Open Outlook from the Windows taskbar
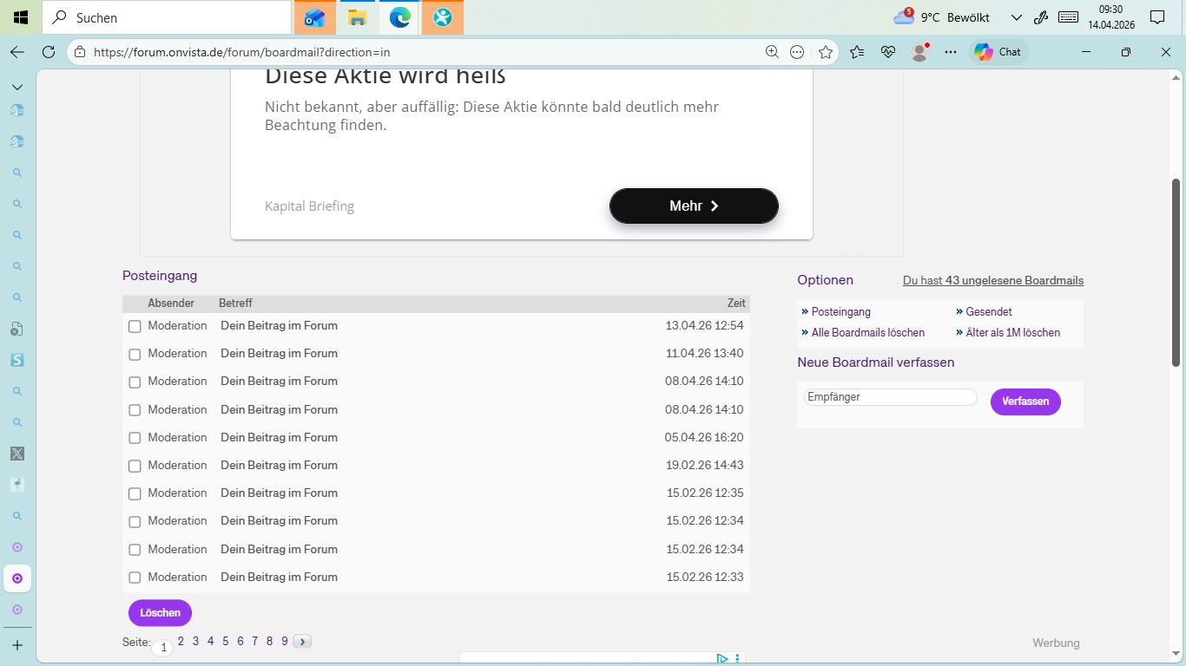The image size is (1186, 666). [314, 17]
